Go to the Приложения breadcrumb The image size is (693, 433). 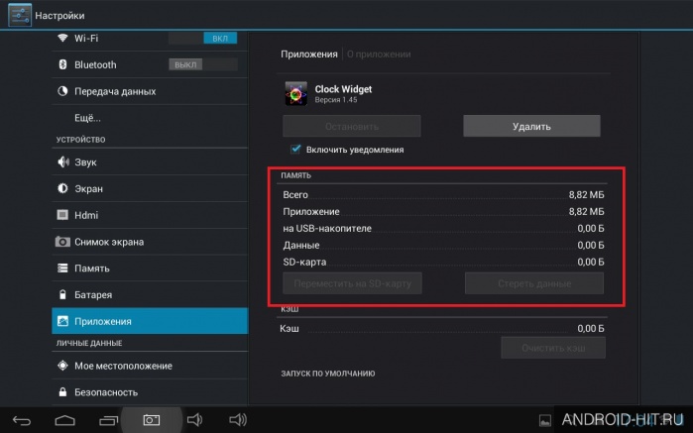click(x=309, y=54)
